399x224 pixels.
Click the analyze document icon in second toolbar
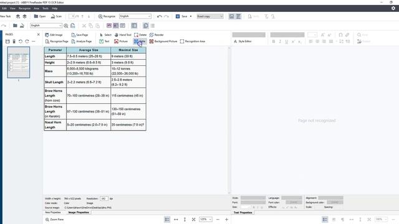(73, 26)
